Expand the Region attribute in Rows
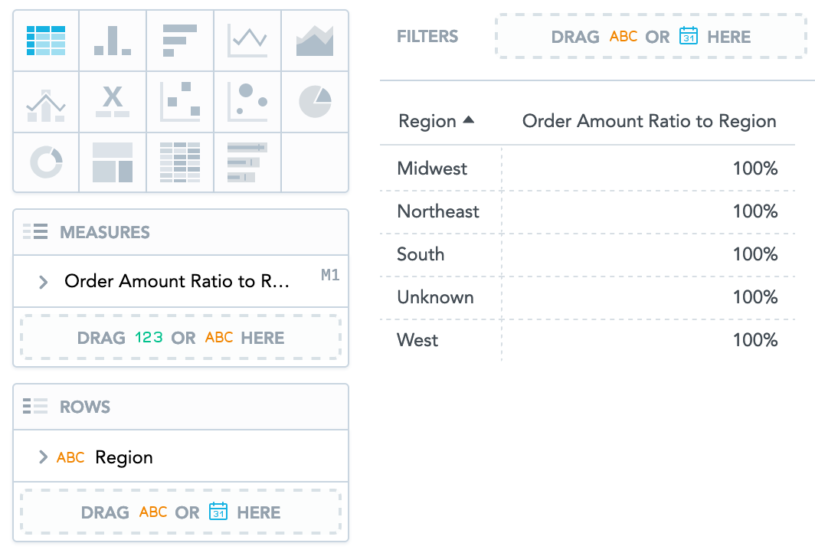Viewport: 815px width, 553px height. click(44, 457)
